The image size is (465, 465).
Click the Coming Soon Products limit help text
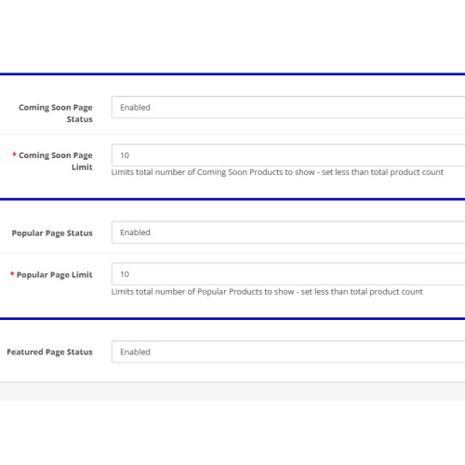tap(277, 172)
